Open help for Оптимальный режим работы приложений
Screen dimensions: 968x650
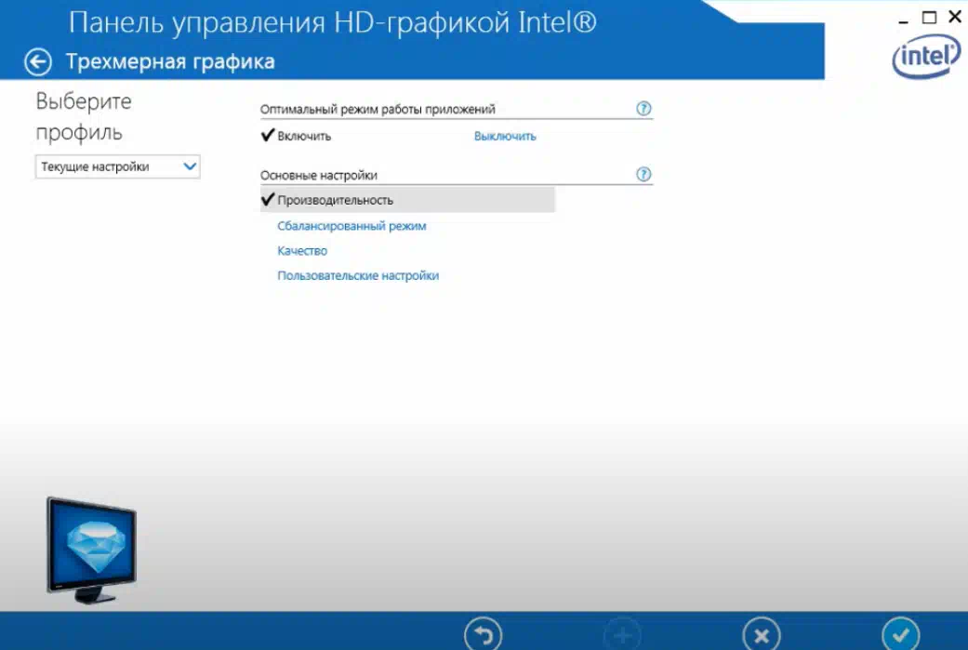point(643,109)
